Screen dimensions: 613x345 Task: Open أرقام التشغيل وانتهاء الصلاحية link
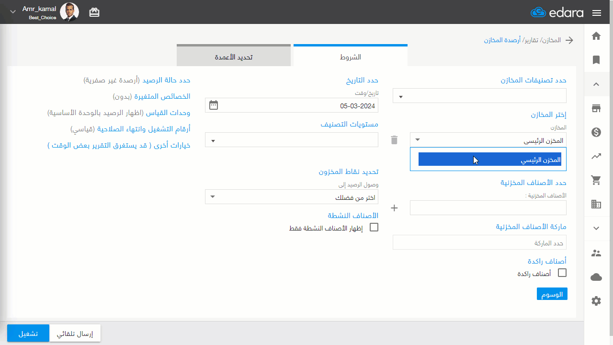click(x=130, y=129)
